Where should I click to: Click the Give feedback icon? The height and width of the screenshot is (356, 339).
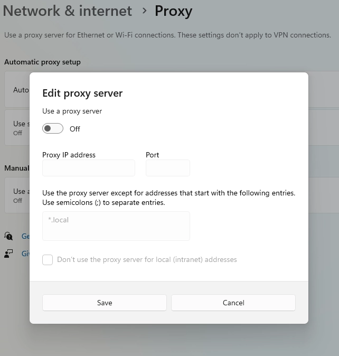(8, 254)
